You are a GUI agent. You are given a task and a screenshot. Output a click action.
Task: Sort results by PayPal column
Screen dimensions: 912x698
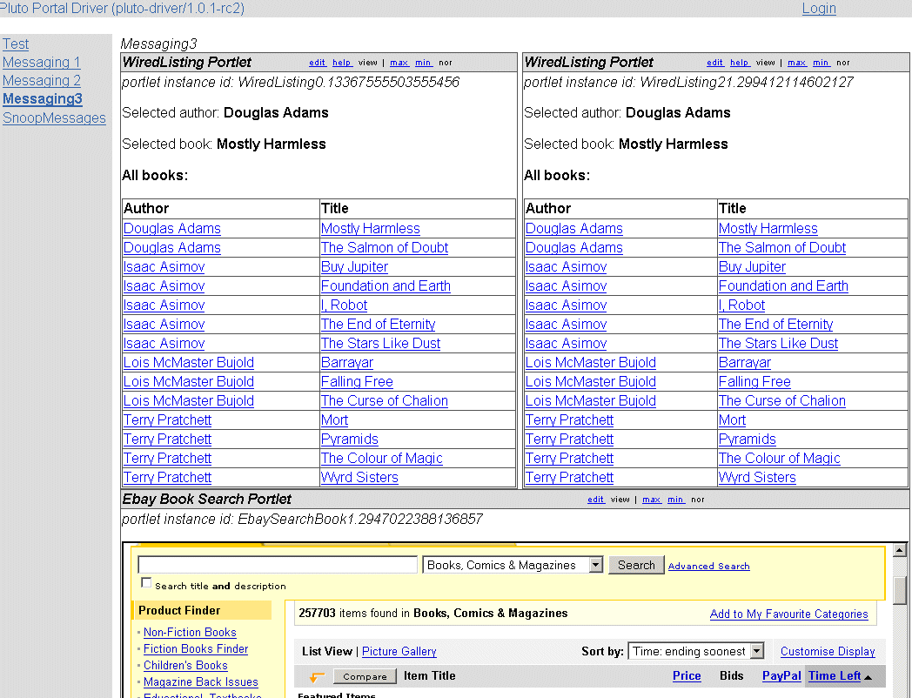pyautogui.click(x=781, y=676)
